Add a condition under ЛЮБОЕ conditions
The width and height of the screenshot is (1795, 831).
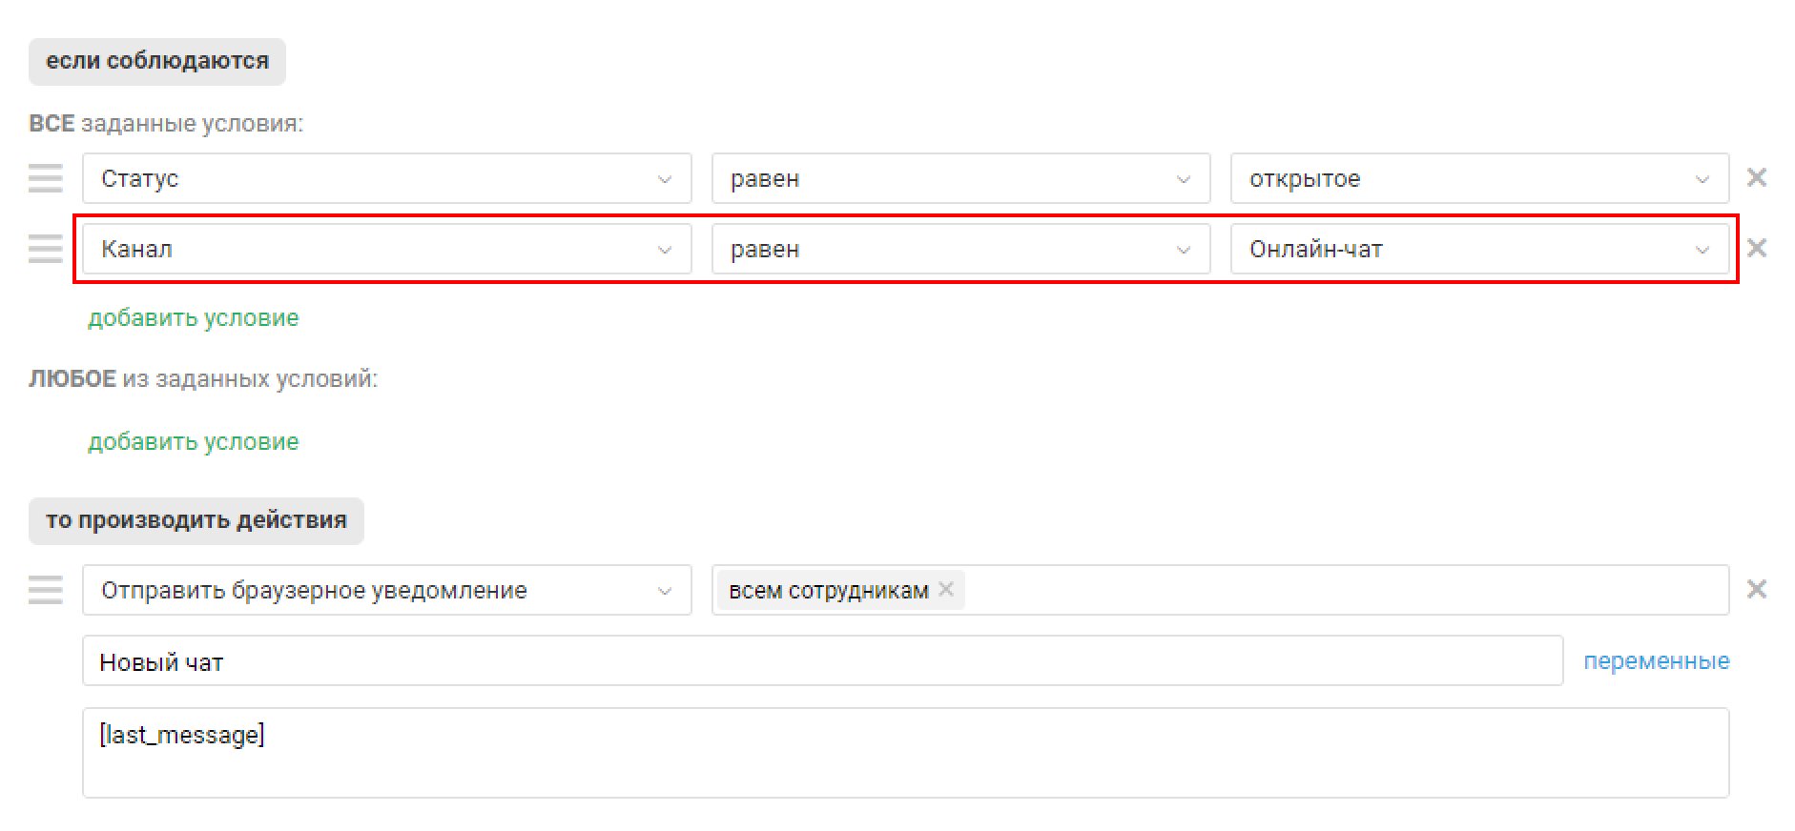194,442
